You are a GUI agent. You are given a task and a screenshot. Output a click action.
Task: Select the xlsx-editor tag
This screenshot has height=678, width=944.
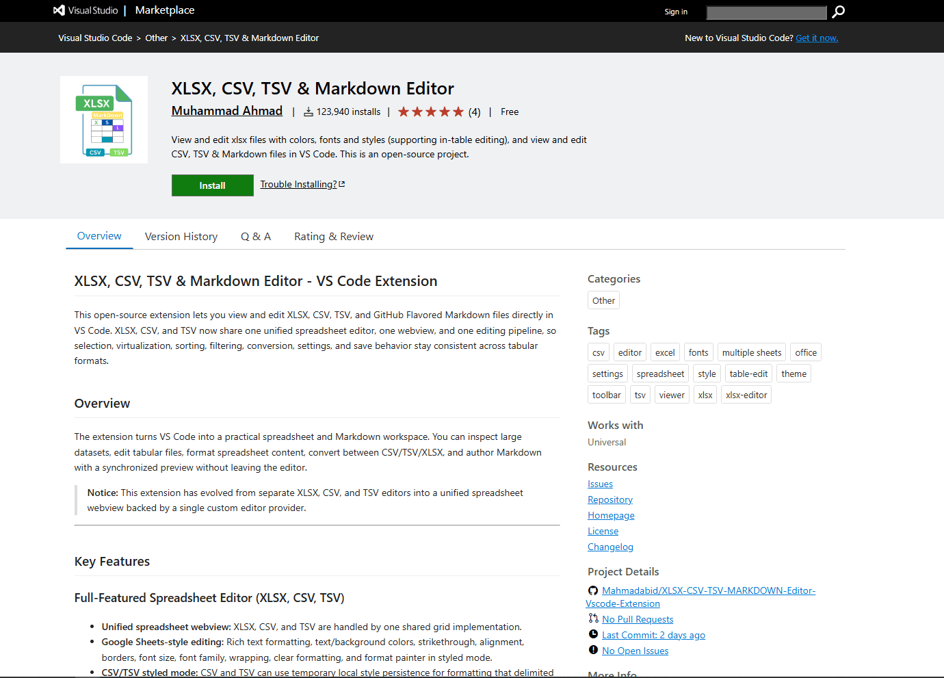click(746, 395)
